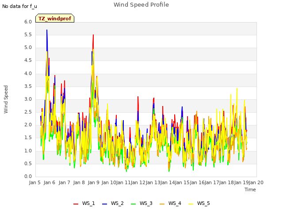The image size is (283, 212).
Task: Select the WS_5 legend label
Action: point(203,203)
